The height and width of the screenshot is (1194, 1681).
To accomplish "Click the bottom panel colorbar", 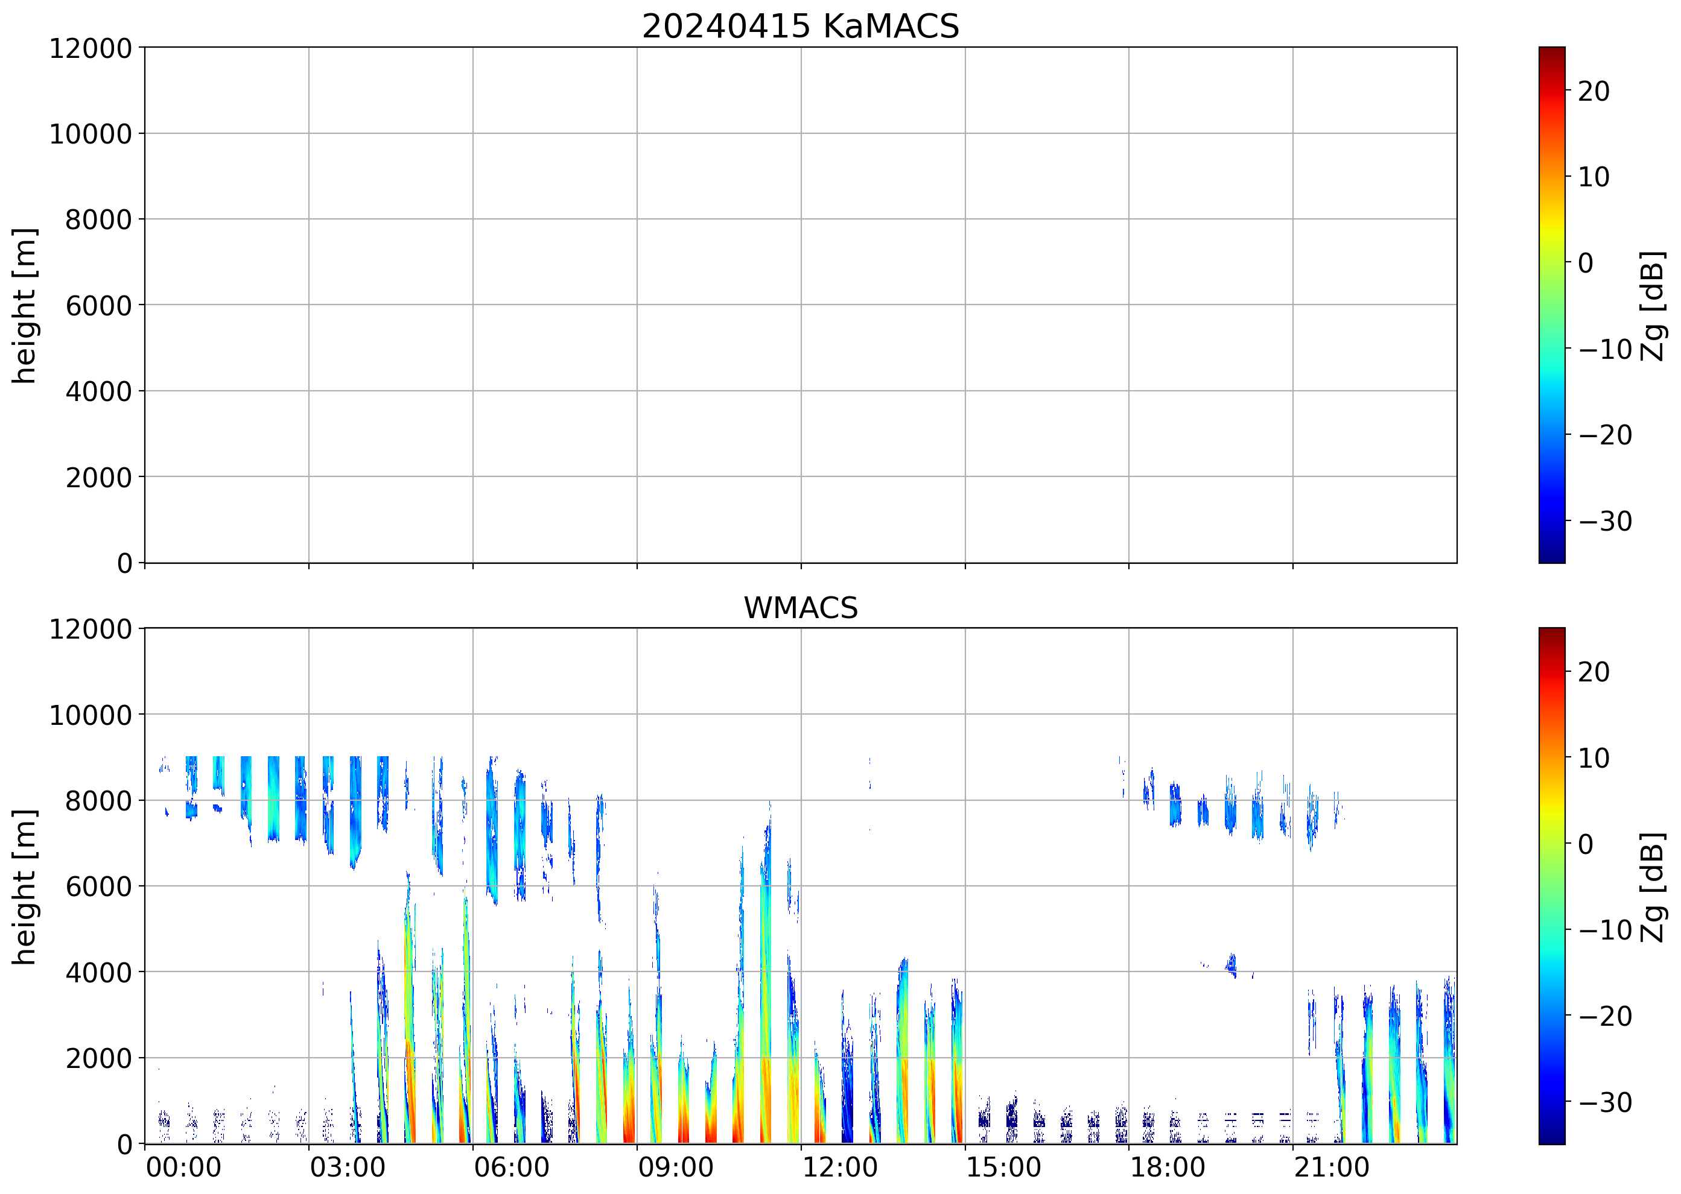I will tap(1551, 886).
